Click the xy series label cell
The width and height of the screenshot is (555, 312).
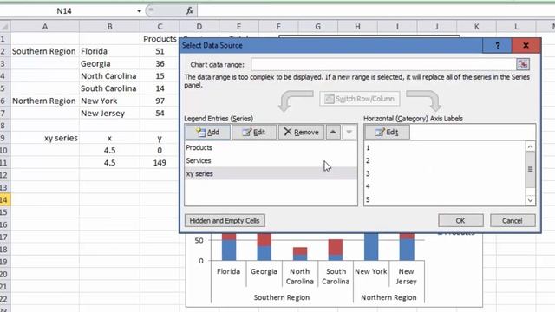[45, 138]
